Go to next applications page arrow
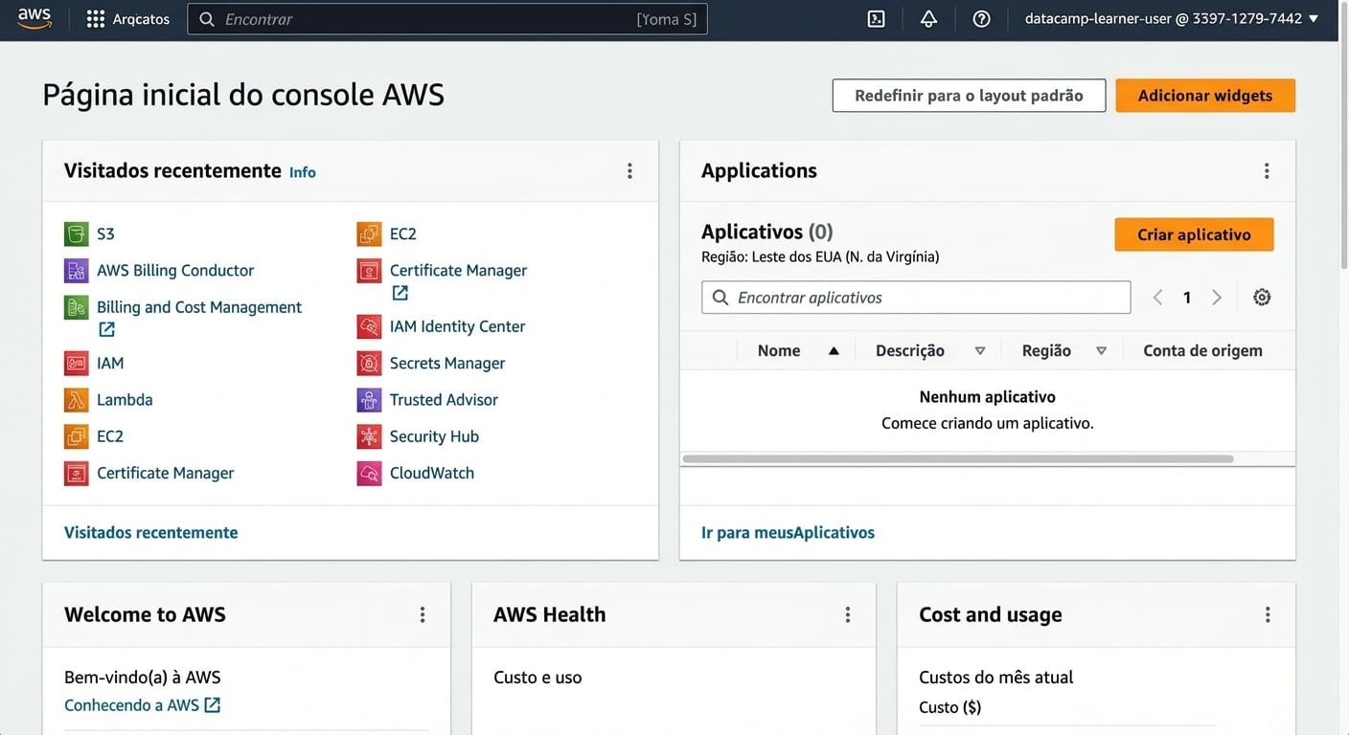Viewport: 1349px width, 735px height. (1217, 298)
